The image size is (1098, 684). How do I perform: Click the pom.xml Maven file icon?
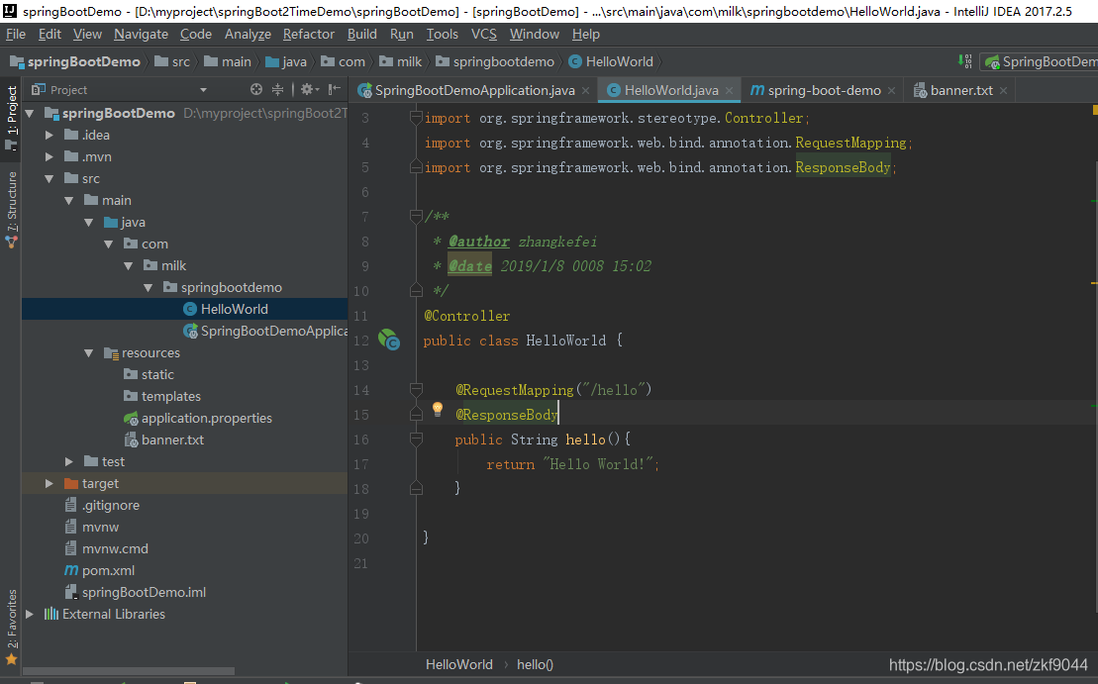pos(71,570)
